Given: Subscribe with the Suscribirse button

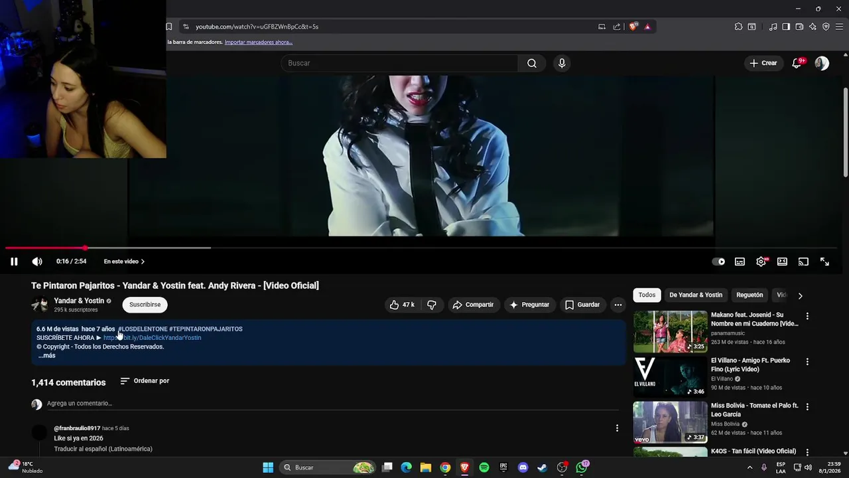Looking at the screenshot, I should (145, 305).
